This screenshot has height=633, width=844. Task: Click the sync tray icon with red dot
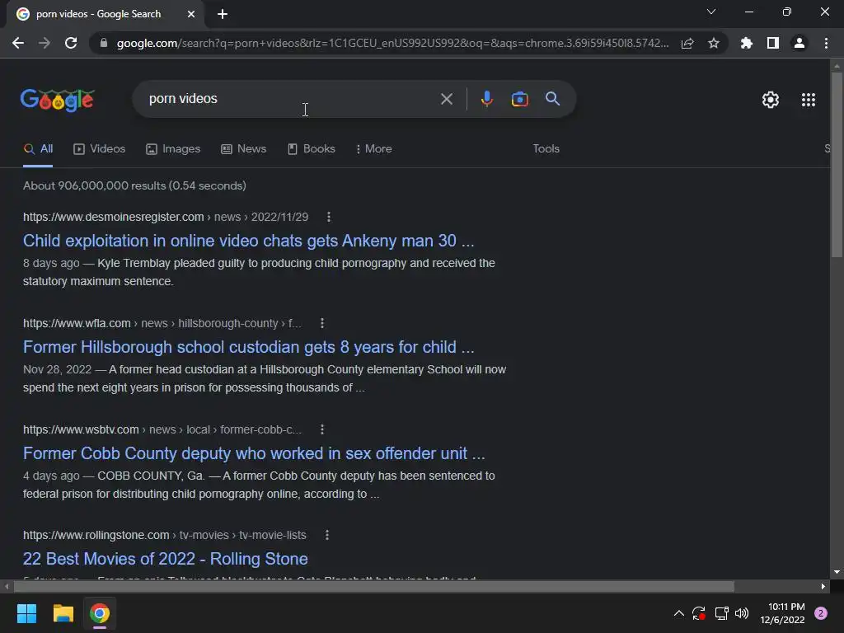coord(699,613)
